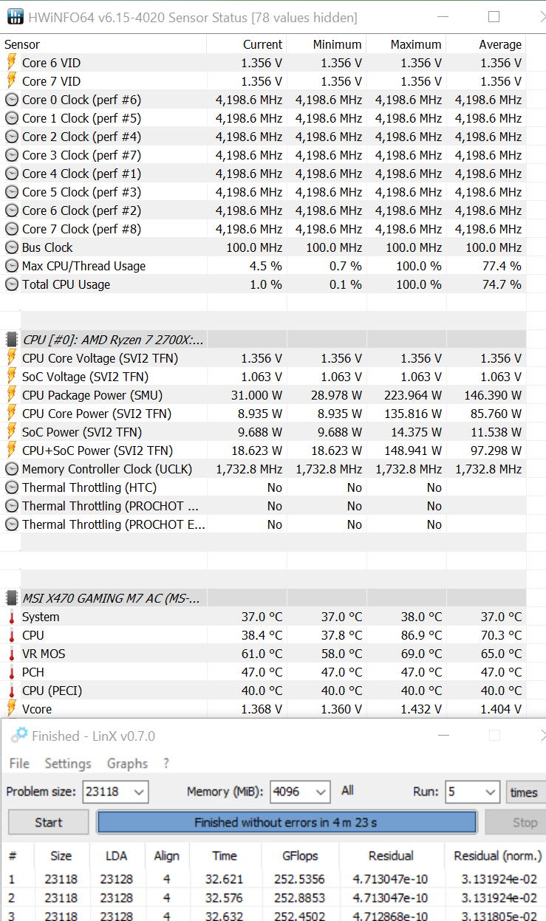546x921 pixels.
Task: Open the Problem size dropdown
Action: 138,792
